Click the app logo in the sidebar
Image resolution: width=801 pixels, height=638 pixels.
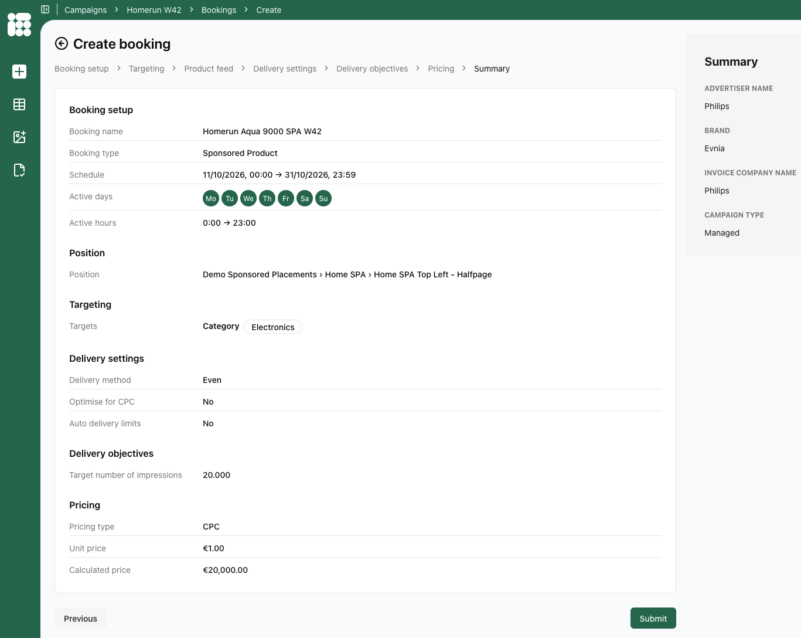tap(19, 25)
